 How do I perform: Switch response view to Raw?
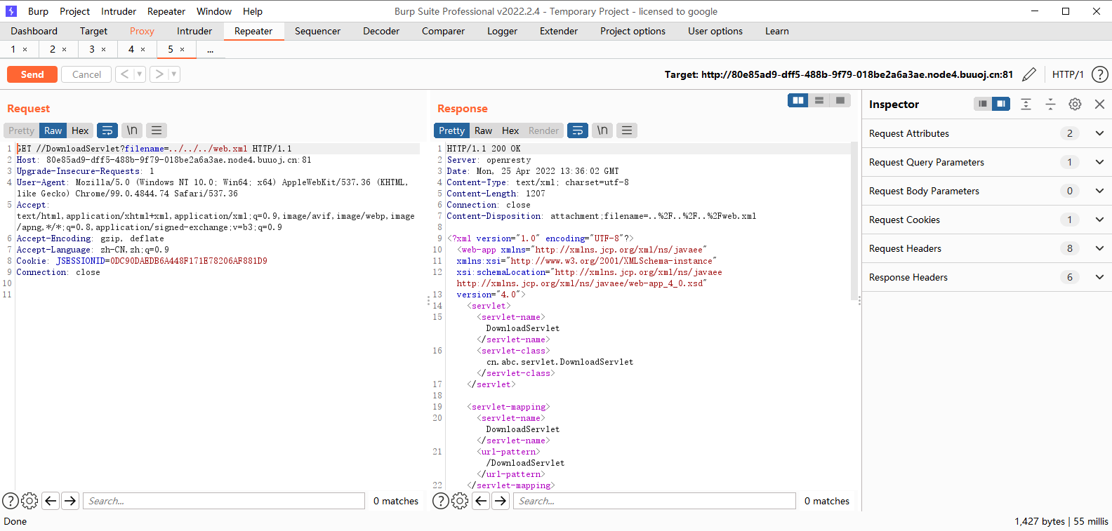483,130
